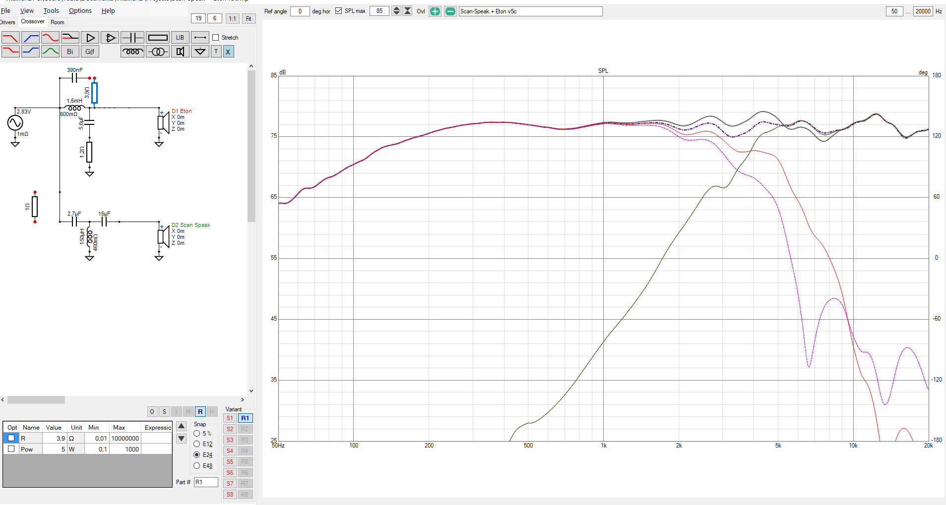Add a ground symbol

click(200, 52)
